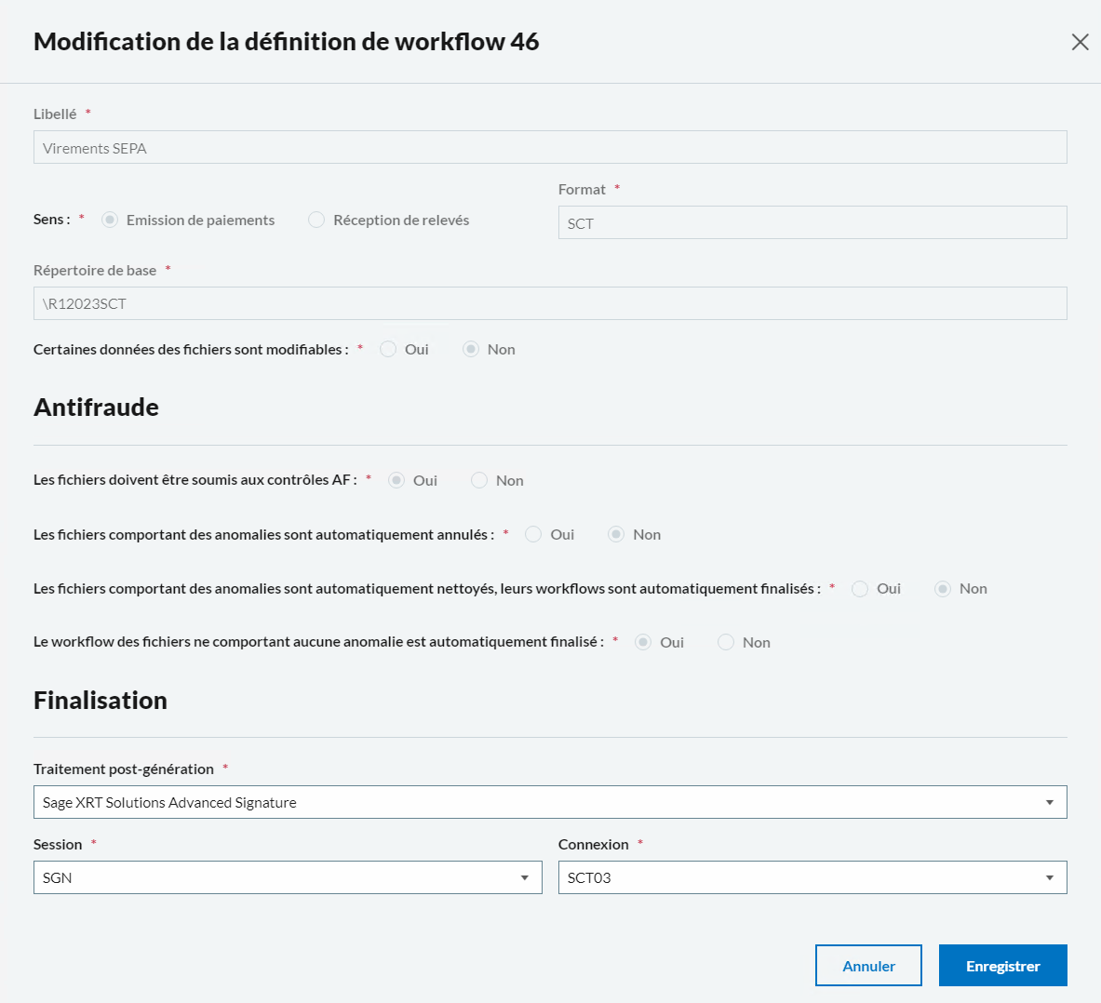Select Emission de paiements radio button
The width and height of the screenshot is (1101, 1003).
point(110,221)
